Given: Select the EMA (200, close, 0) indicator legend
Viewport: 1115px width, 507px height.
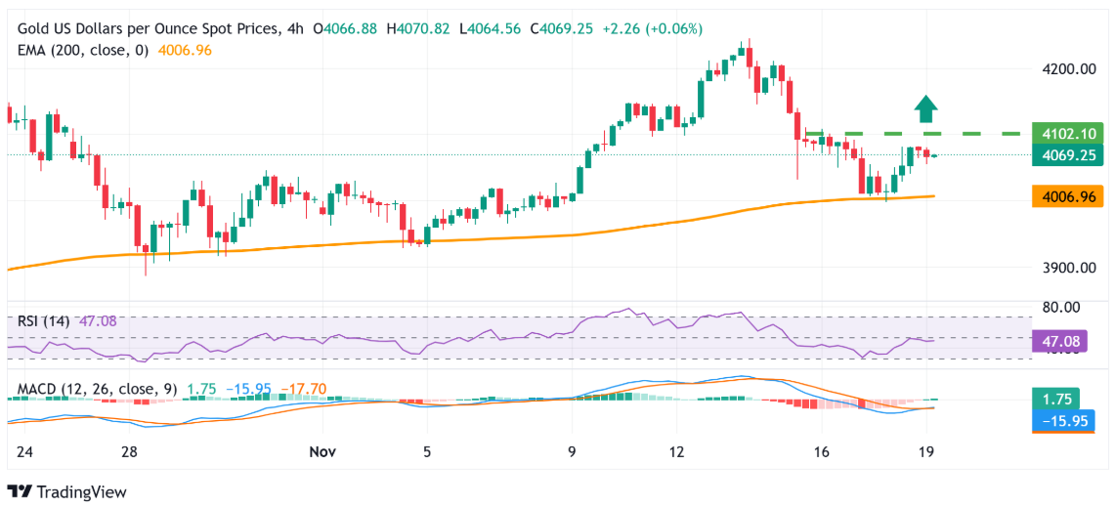Looking at the screenshot, I should [83, 50].
